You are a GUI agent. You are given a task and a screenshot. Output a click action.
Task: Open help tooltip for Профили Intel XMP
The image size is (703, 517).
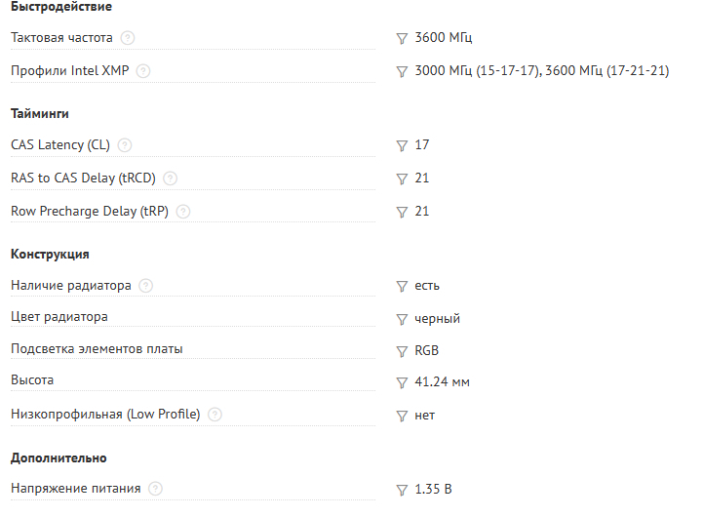click(143, 71)
